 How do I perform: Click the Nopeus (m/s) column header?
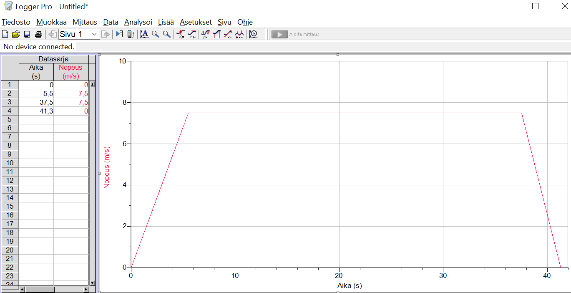pos(70,71)
